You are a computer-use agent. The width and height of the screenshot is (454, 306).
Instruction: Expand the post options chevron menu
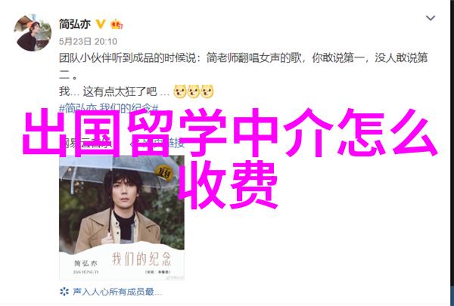[x=431, y=18]
